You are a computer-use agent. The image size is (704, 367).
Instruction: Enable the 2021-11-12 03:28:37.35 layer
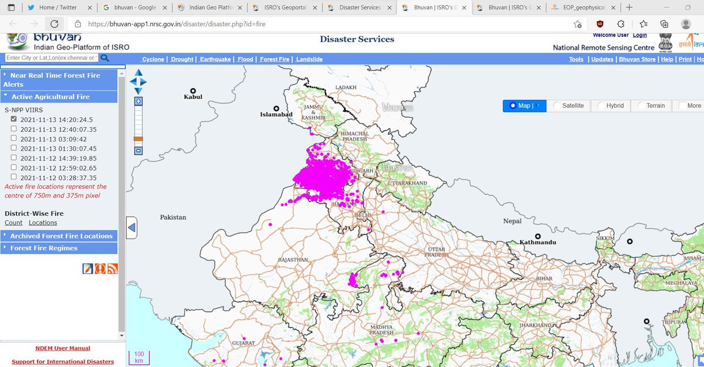[x=14, y=177]
